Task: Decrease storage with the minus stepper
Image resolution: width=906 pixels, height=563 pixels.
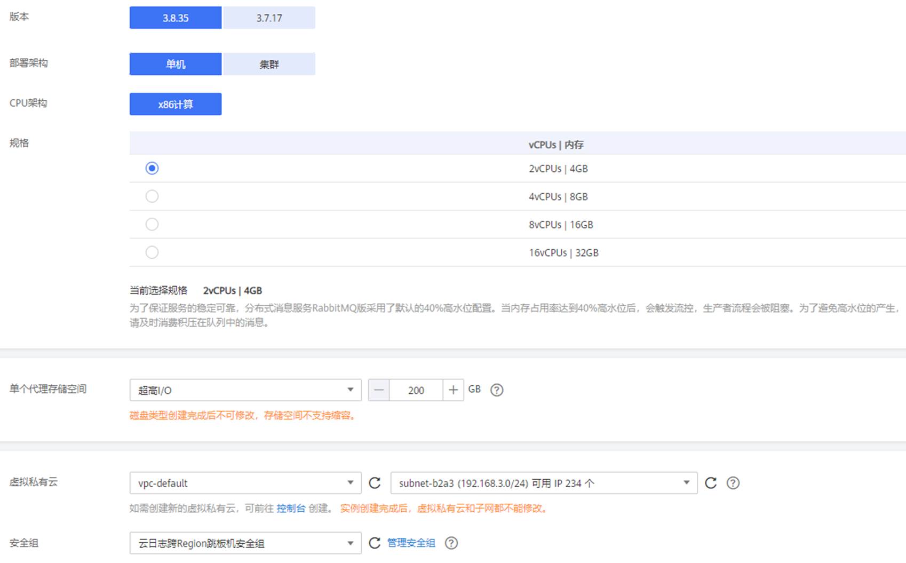Action: [x=379, y=390]
